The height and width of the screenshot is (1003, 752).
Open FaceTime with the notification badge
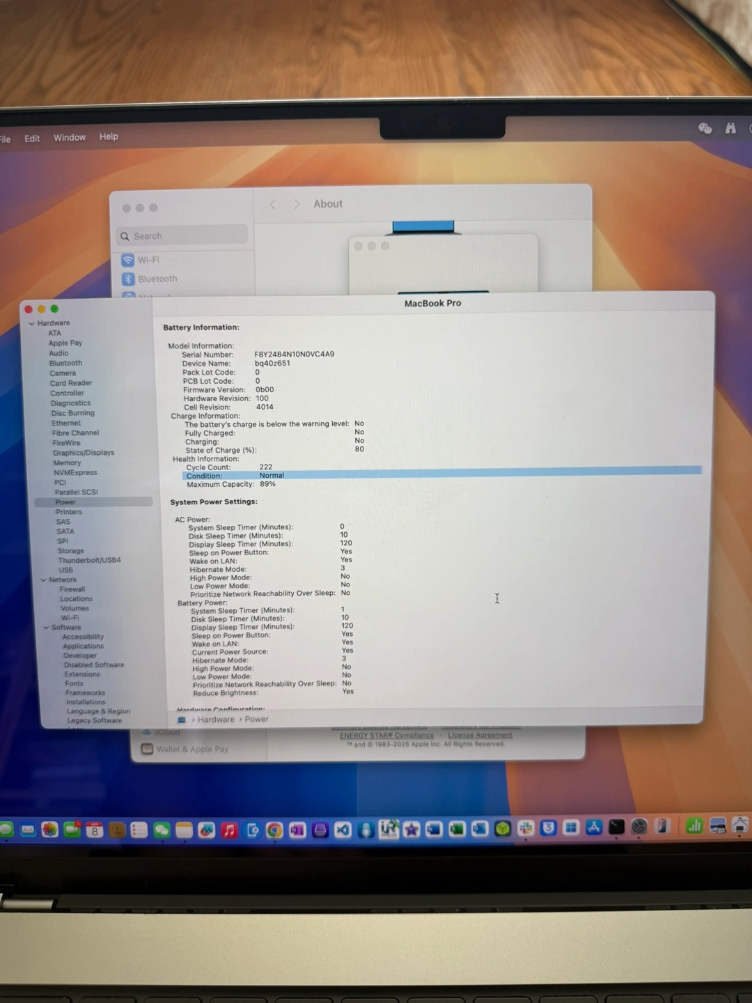click(x=72, y=830)
